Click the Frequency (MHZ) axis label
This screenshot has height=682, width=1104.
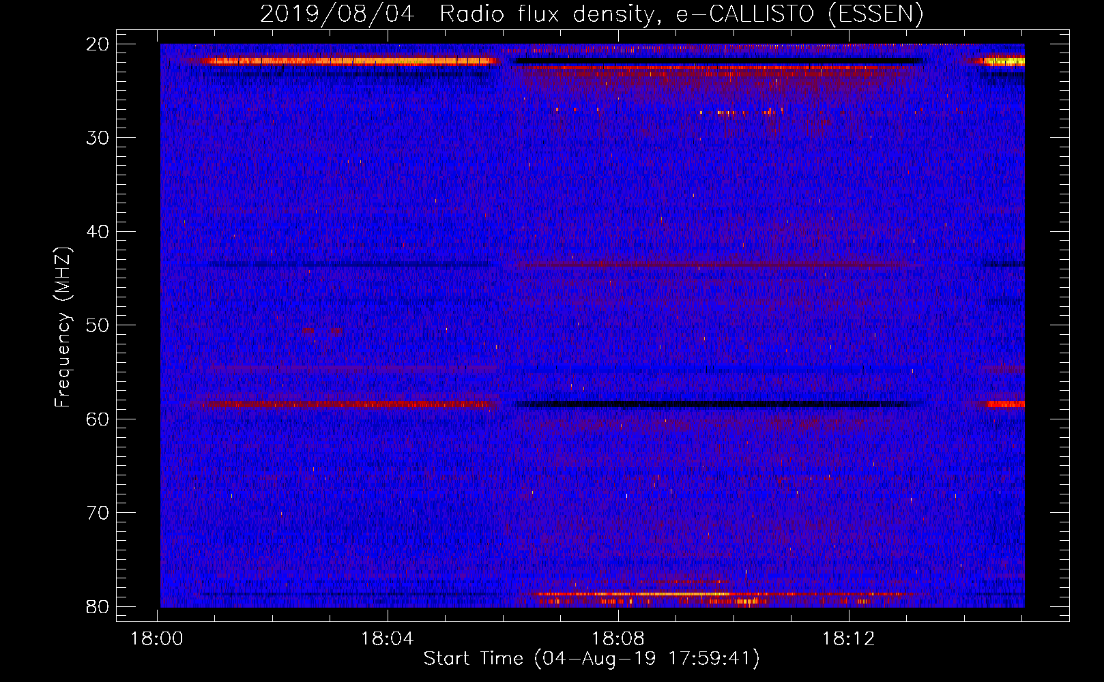tap(63, 327)
